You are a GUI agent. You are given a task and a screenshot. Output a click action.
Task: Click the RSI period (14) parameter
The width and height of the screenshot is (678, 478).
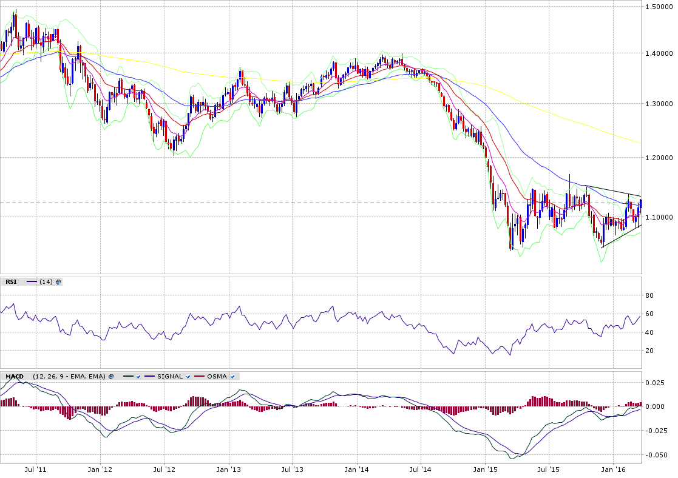click(46, 281)
